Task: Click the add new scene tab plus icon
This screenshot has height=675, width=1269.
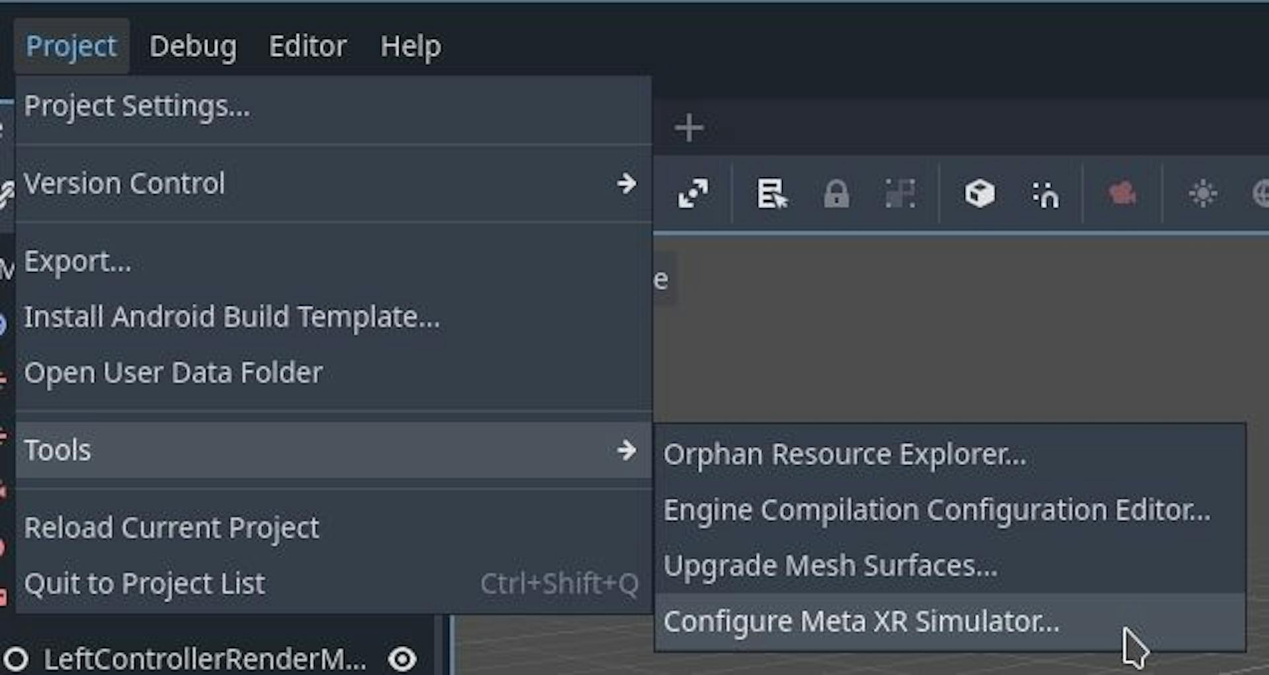Action: point(689,127)
